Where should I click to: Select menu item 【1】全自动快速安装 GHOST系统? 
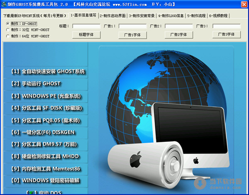point(45,72)
